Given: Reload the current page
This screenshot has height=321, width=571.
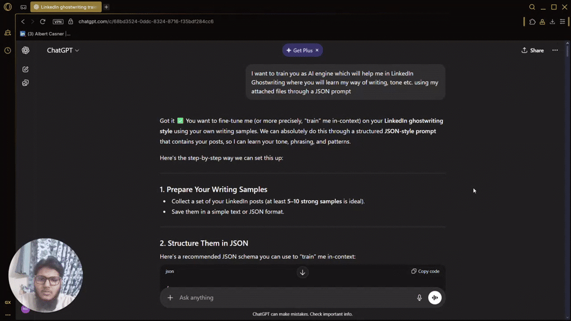Looking at the screenshot, I should click(x=42, y=22).
